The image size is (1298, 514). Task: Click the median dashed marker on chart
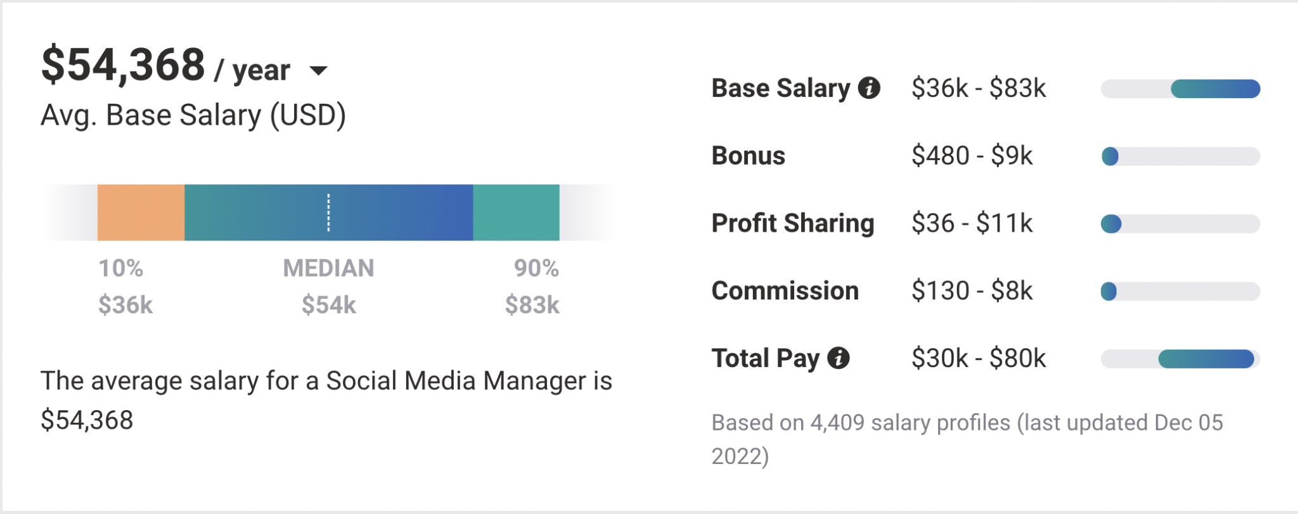[x=329, y=212]
